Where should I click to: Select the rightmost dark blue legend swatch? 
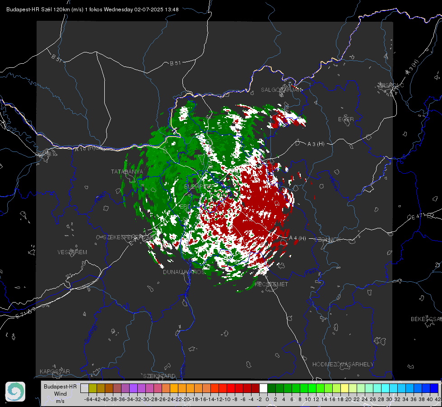click(434, 388)
